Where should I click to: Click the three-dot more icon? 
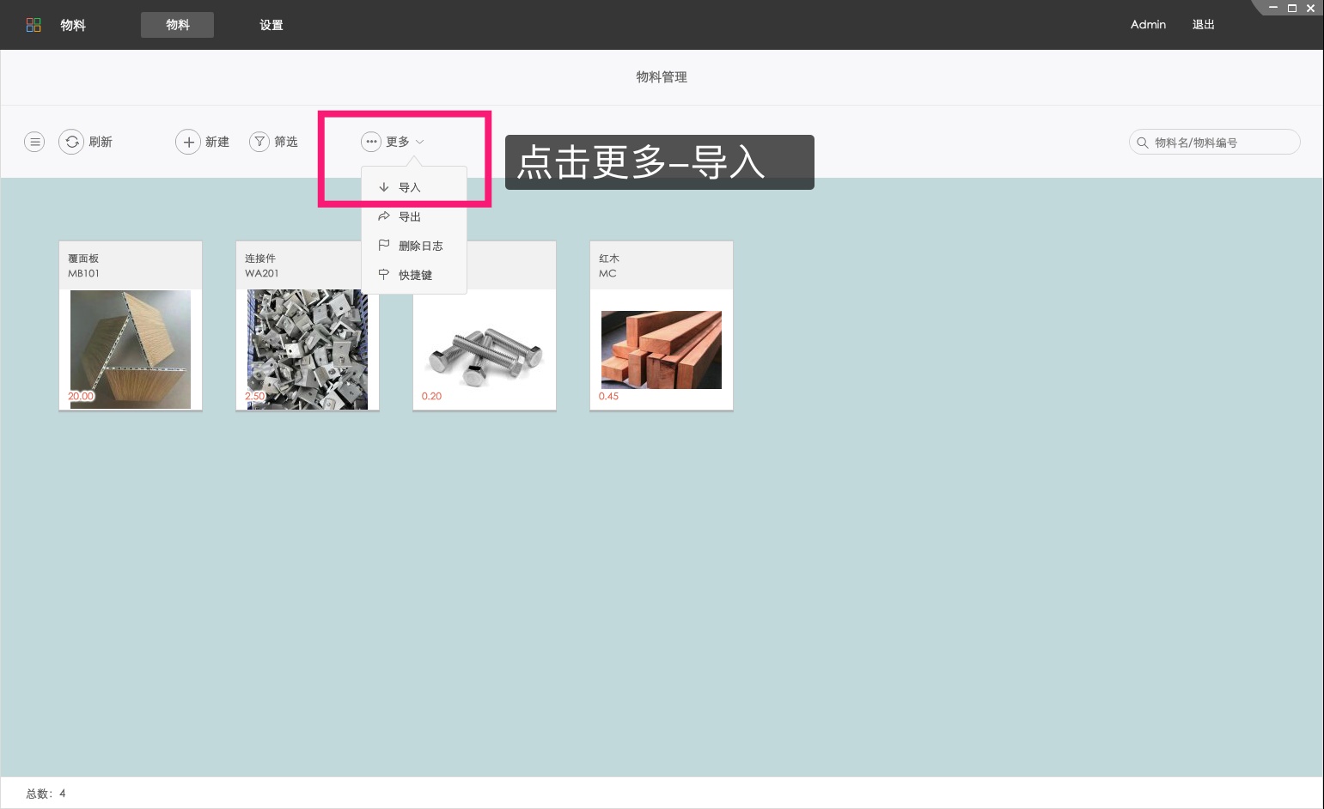coord(371,142)
